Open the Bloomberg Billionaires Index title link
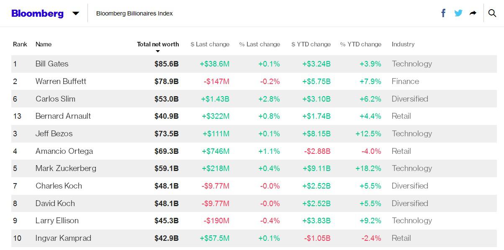 tap(134, 13)
